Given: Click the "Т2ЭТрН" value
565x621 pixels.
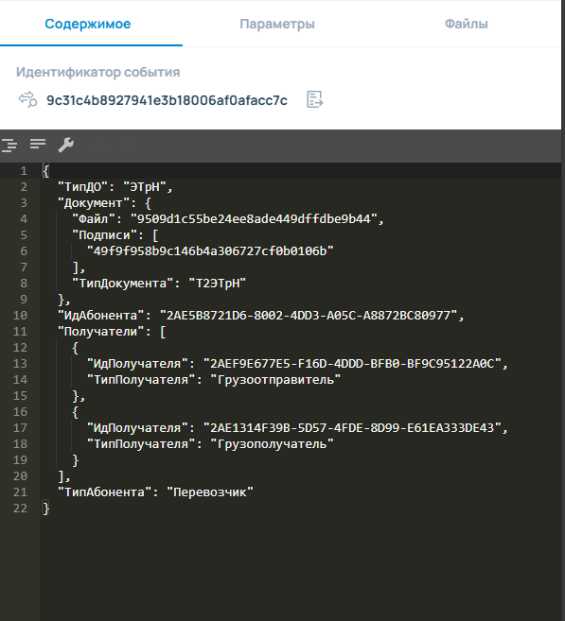Looking at the screenshot, I should pyautogui.click(x=218, y=283).
